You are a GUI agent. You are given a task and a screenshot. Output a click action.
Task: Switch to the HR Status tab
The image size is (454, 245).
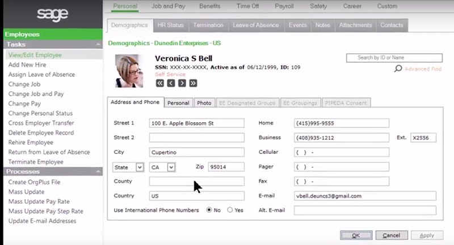click(x=171, y=25)
